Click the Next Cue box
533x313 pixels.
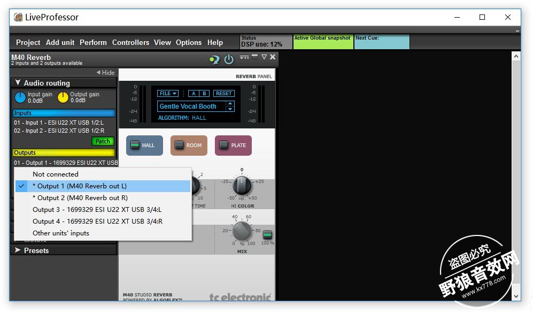click(382, 42)
